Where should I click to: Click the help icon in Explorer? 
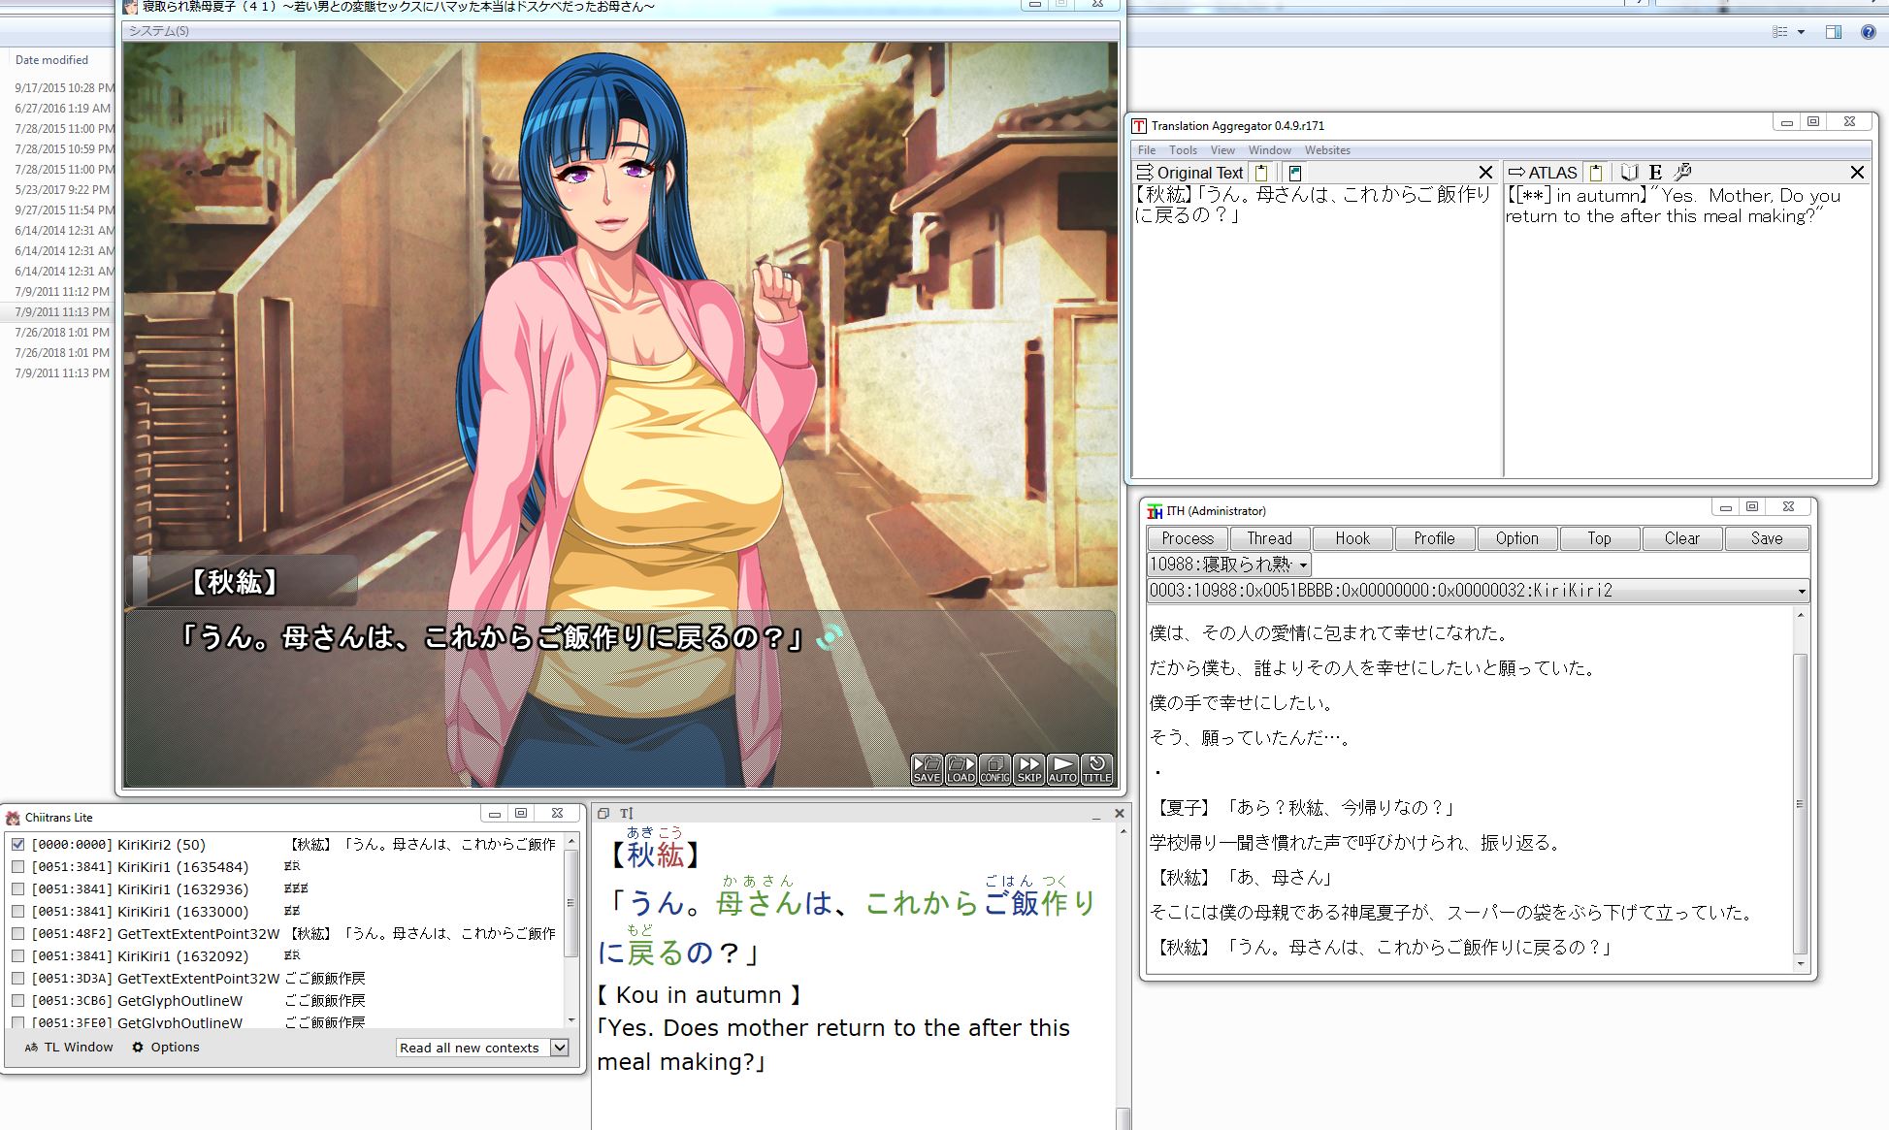point(1868,32)
